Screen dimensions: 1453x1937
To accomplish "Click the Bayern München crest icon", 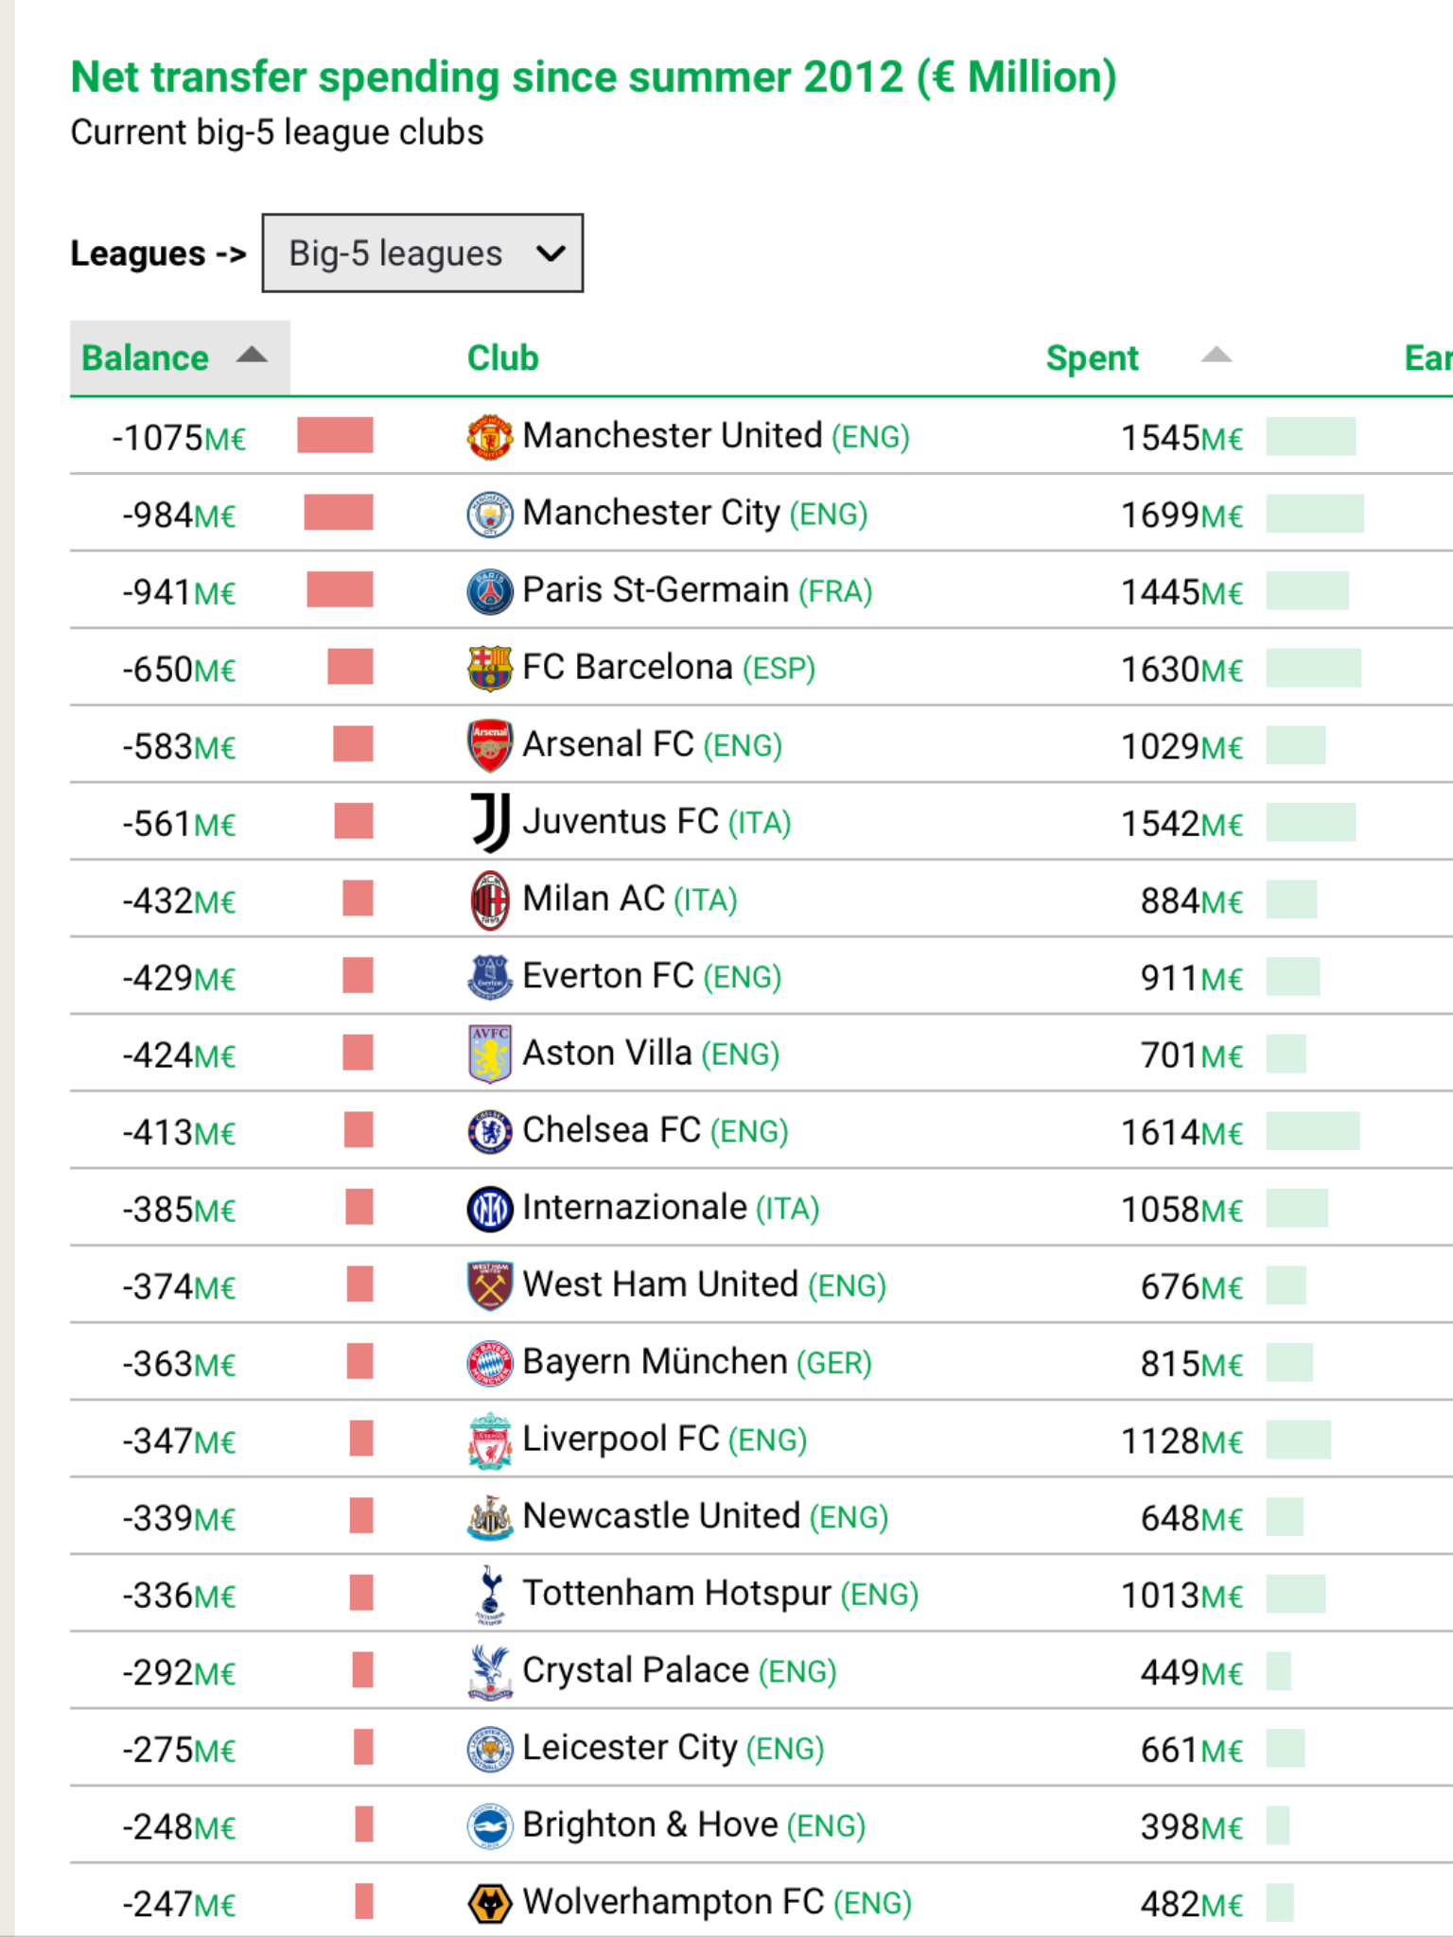I will click(x=490, y=1363).
